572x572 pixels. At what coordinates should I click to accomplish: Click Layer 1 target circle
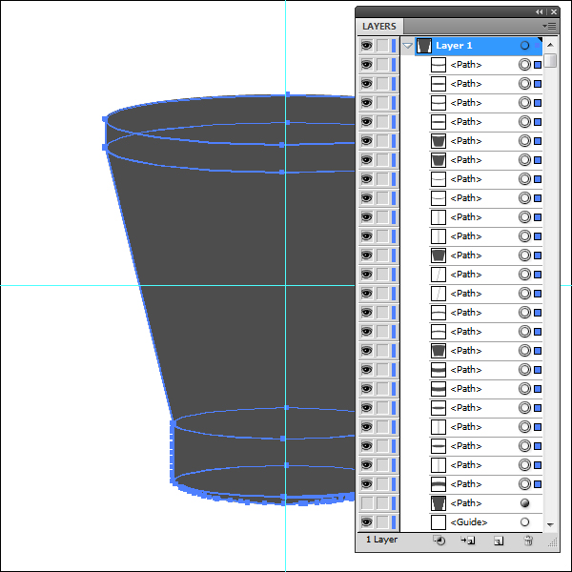click(x=524, y=46)
